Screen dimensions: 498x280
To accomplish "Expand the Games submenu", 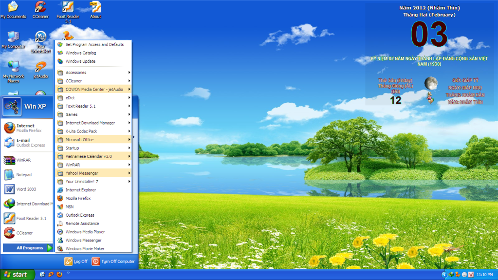I will point(93,114).
